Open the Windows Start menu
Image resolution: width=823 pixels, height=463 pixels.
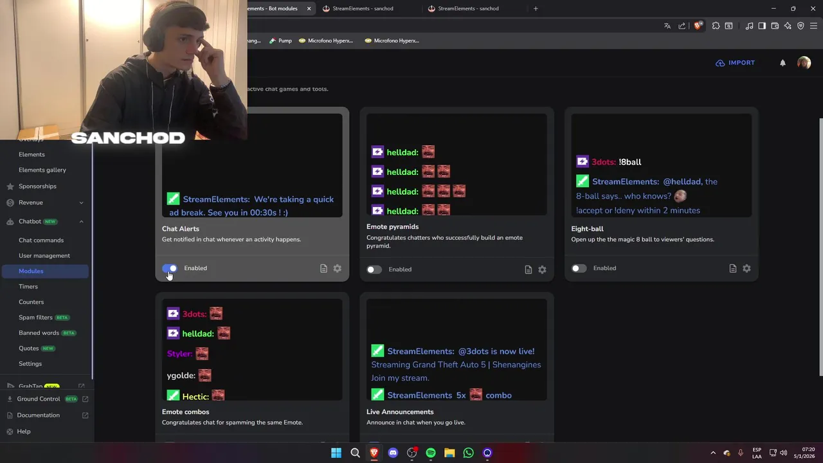[x=336, y=453]
